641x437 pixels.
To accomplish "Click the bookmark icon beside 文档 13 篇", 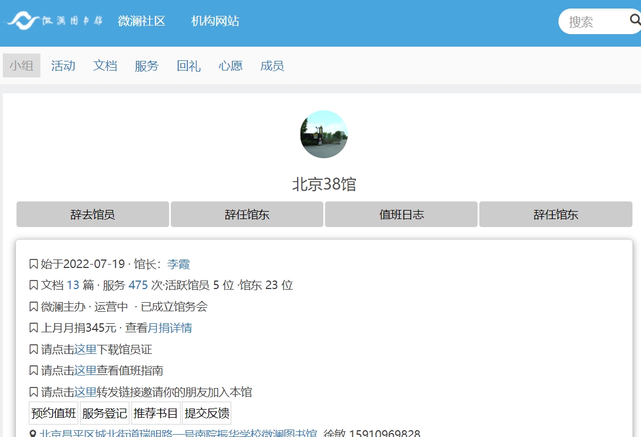I will click(x=34, y=285).
